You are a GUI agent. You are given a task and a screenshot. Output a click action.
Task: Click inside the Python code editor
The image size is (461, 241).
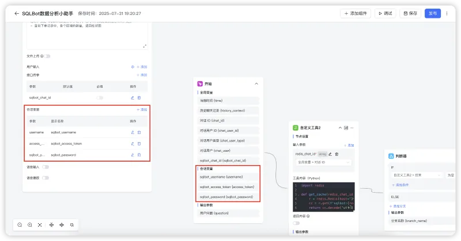(324, 197)
